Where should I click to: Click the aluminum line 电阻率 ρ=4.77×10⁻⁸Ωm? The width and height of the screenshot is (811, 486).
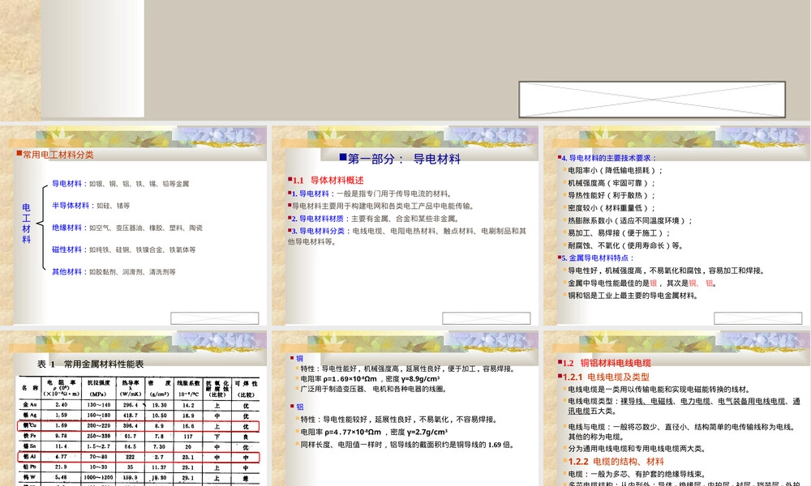pos(372,432)
